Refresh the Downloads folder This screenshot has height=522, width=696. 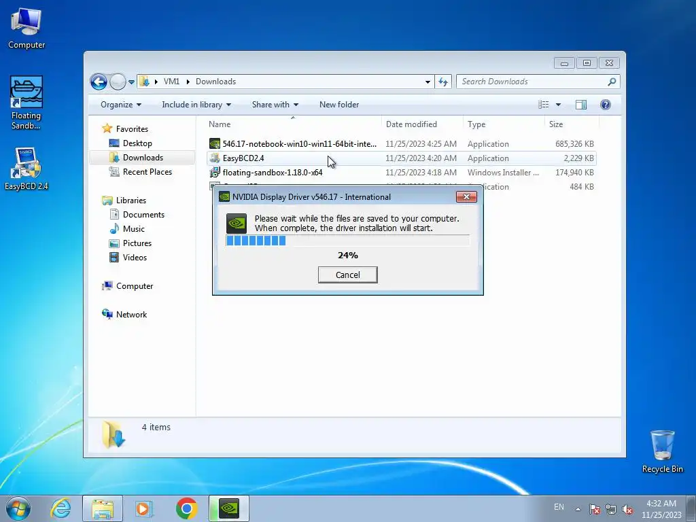[443, 82]
